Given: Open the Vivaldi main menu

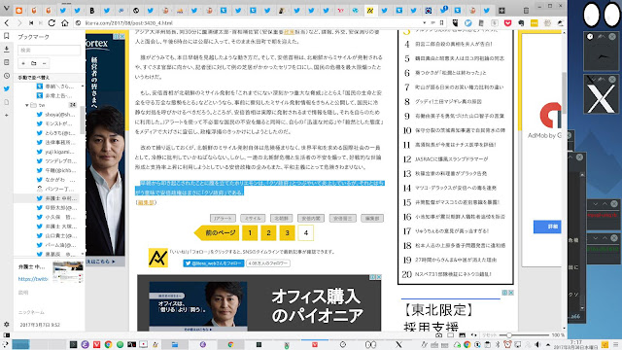Looking at the screenshot, I should tap(6, 9).
